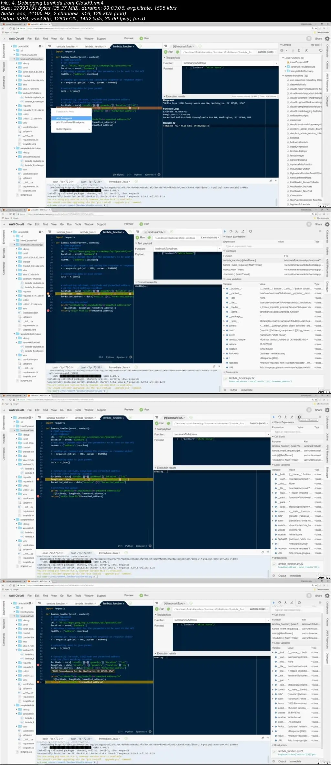Click the Step Over icon in fourth frame's debugger
Image resolution: width=331 pixels, height=765 pixels.
[280, 603]
